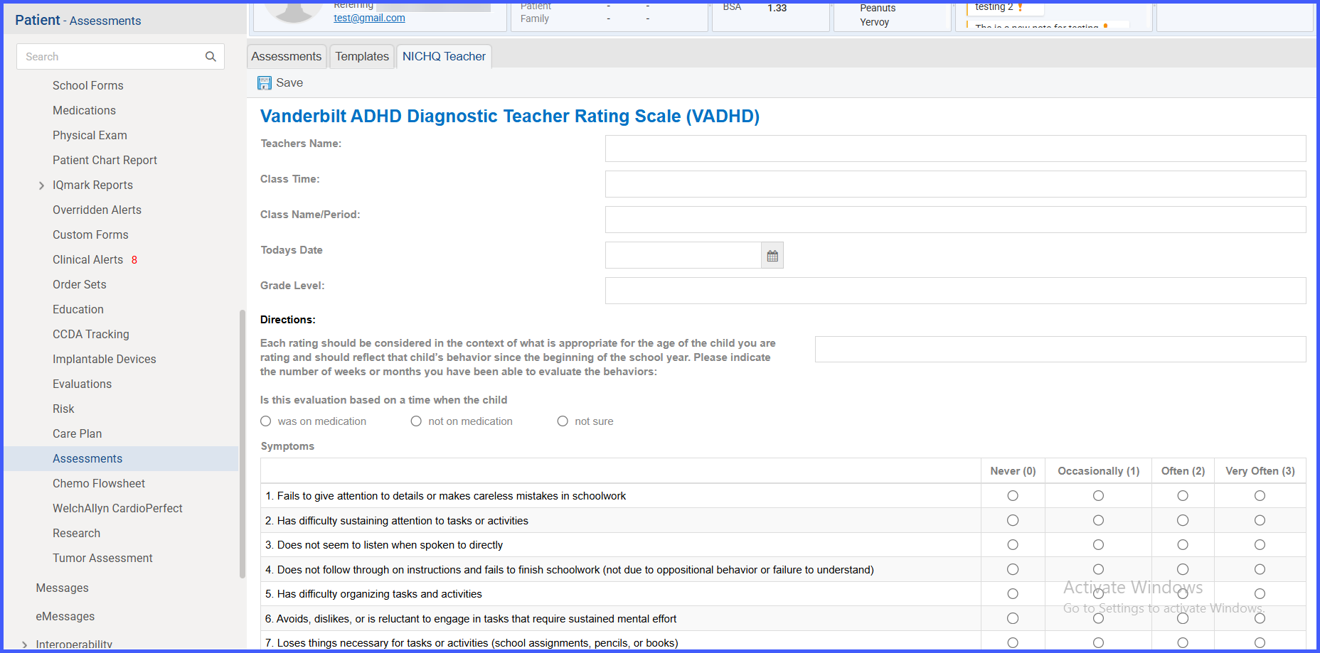Open Chemo Flowsheet in sidebar
1320x653 pixels.
pyautogui.click(x=99, y=484)
